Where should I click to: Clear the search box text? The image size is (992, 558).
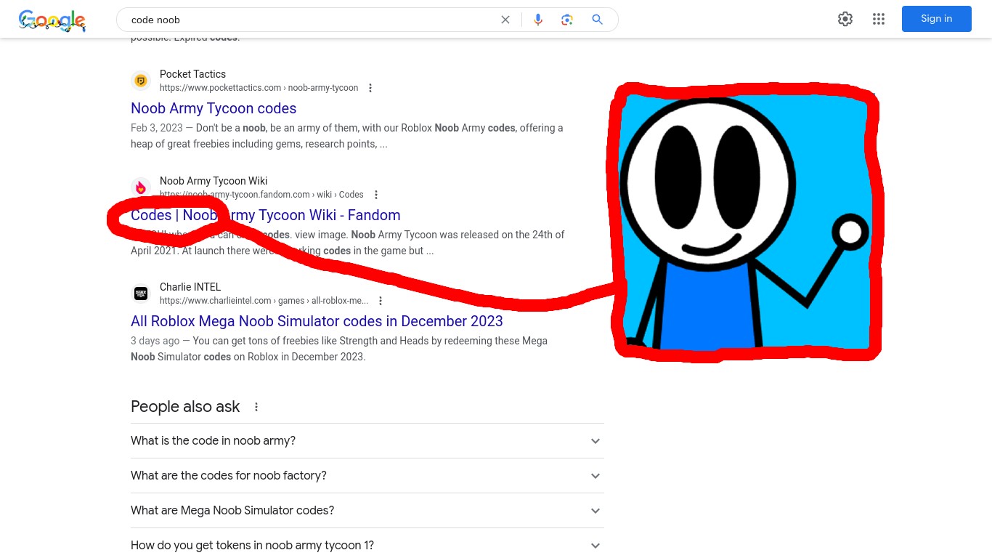505,20
